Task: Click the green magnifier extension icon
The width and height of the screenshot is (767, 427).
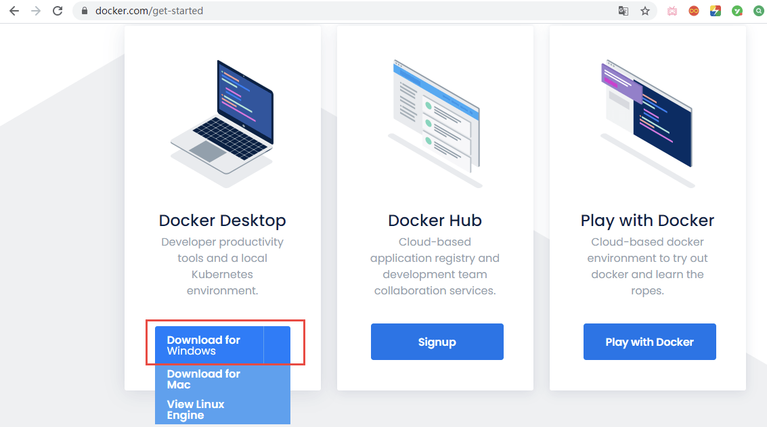Action: pos(758,11)
